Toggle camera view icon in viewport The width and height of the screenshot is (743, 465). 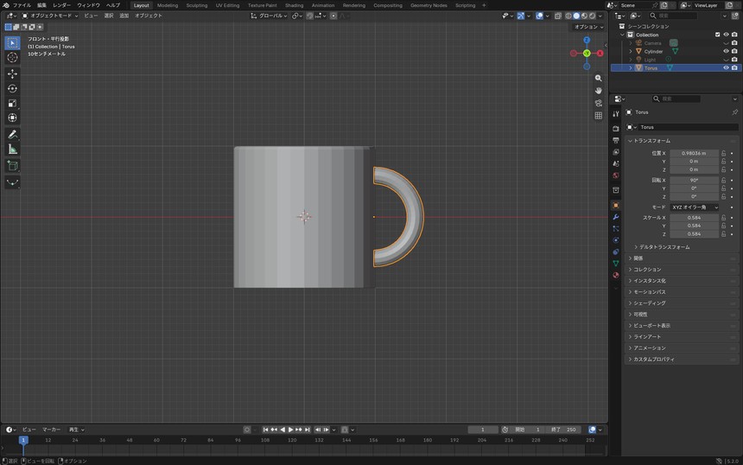[599, 103]
